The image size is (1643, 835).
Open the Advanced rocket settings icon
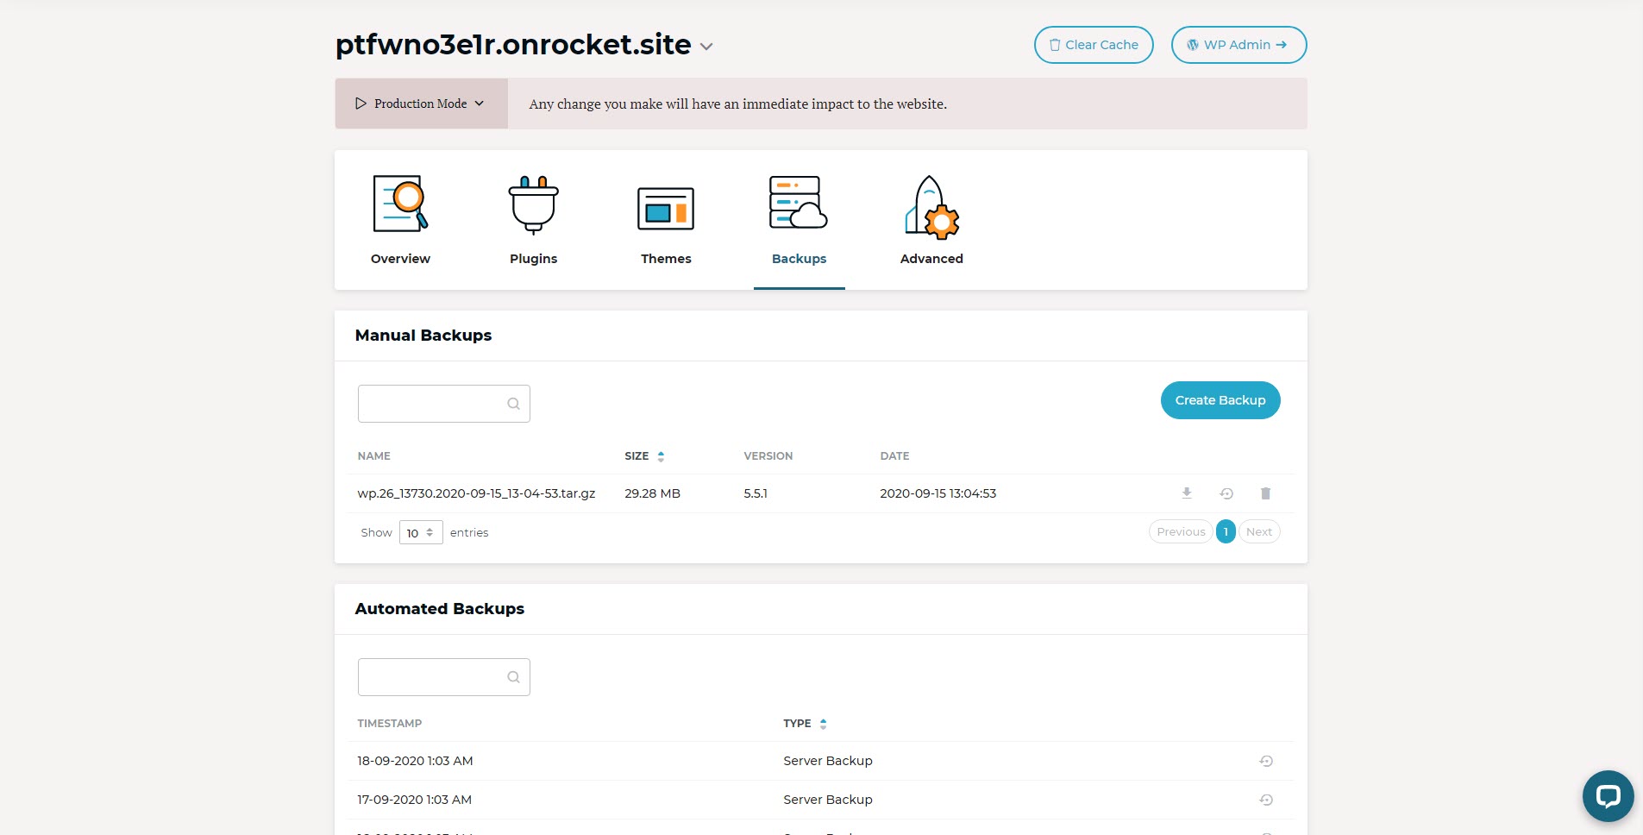pos(931,207)
